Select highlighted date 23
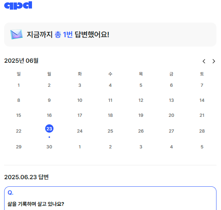The image size is (221, 210). click(x=49, y=128)
